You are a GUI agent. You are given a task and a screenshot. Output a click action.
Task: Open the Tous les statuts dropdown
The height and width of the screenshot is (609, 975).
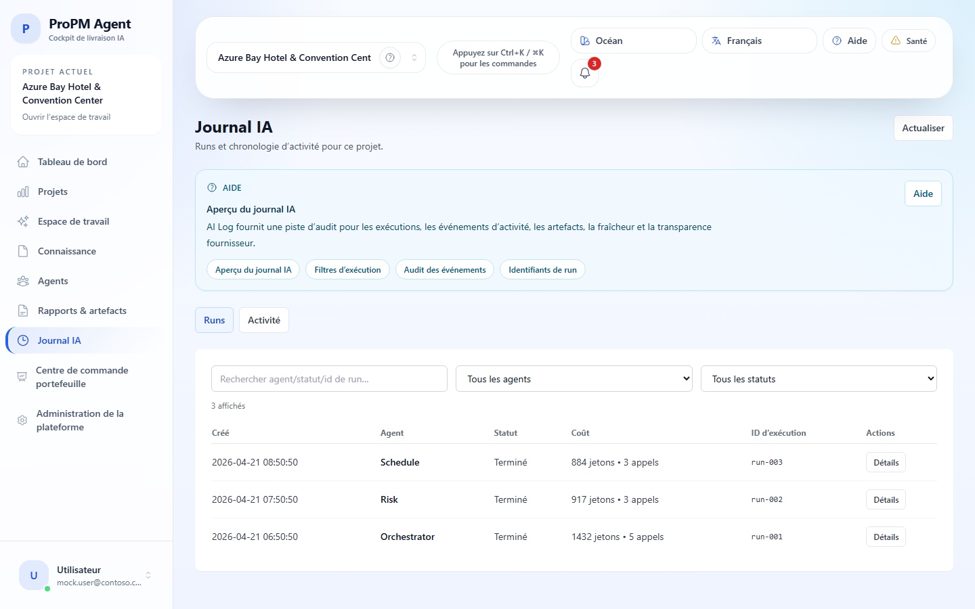(x=819, y=379)
